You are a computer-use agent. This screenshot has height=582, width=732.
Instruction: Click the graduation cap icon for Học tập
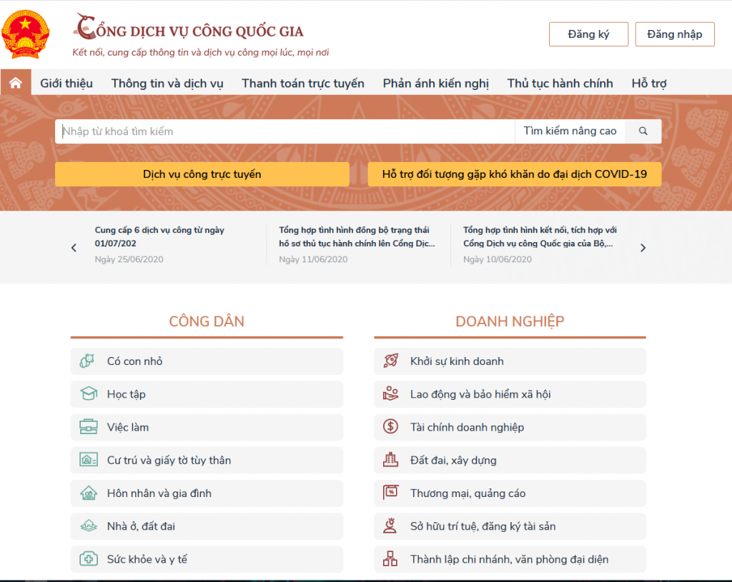click(88, 394)
